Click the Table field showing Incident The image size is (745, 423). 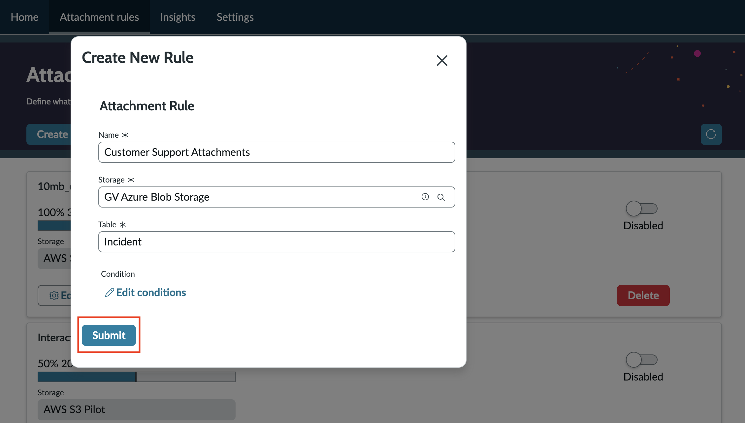[277, 242]
